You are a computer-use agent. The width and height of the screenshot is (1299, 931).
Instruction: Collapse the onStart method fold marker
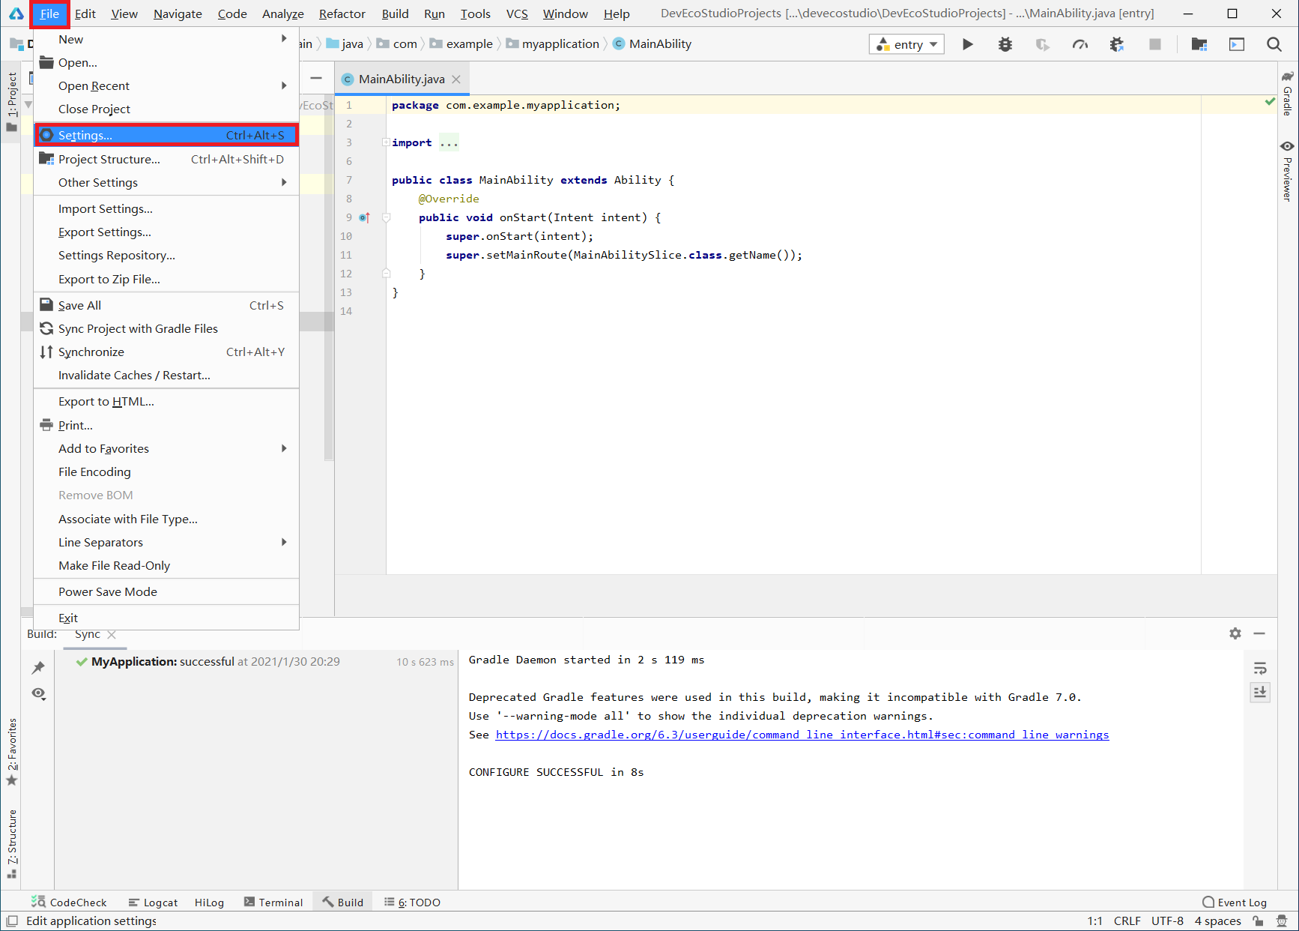(386, 217)
